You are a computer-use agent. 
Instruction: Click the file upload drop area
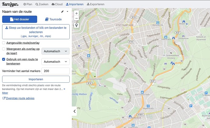[36, 32]
